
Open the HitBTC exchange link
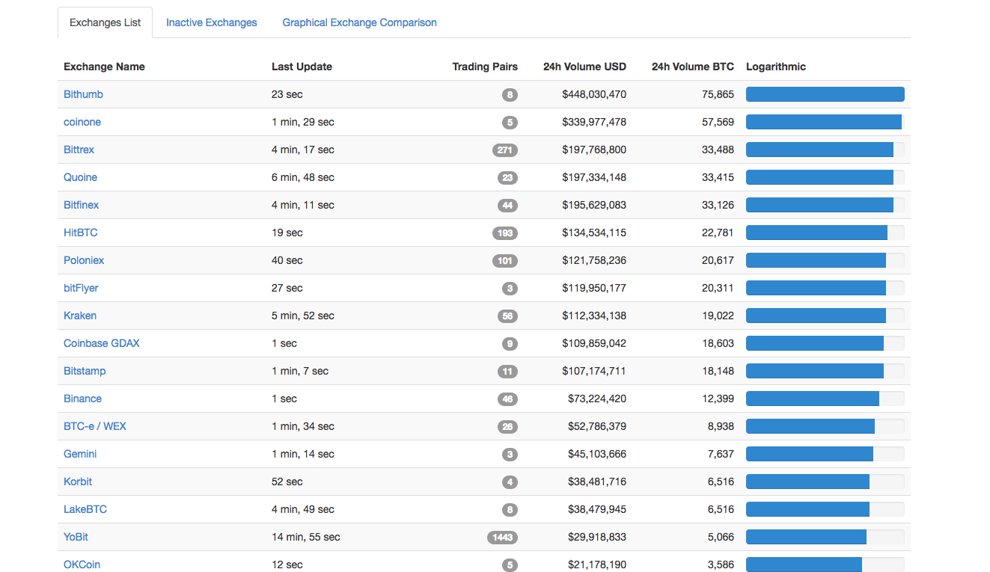(80, 233)
